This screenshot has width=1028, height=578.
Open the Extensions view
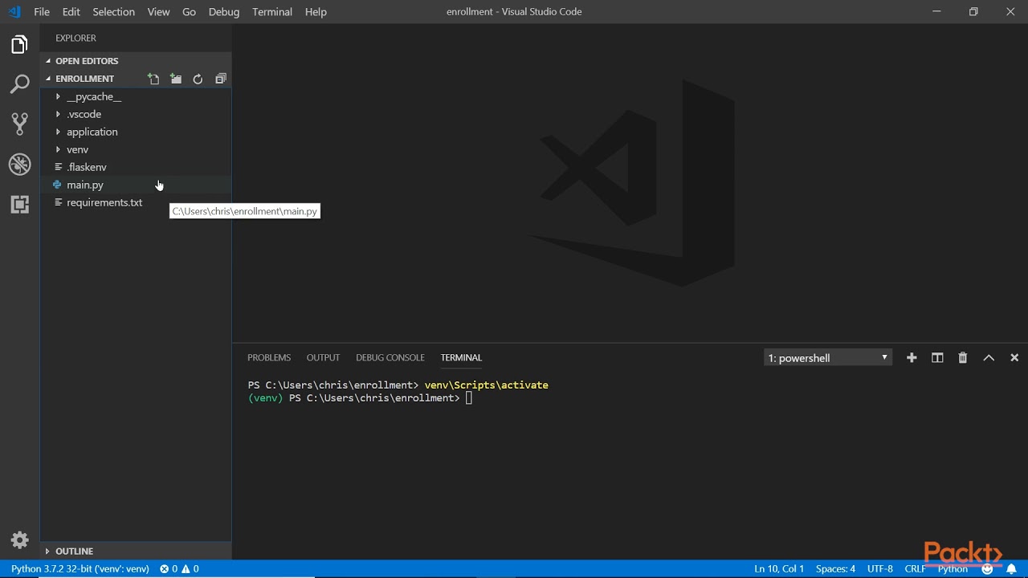19,205
